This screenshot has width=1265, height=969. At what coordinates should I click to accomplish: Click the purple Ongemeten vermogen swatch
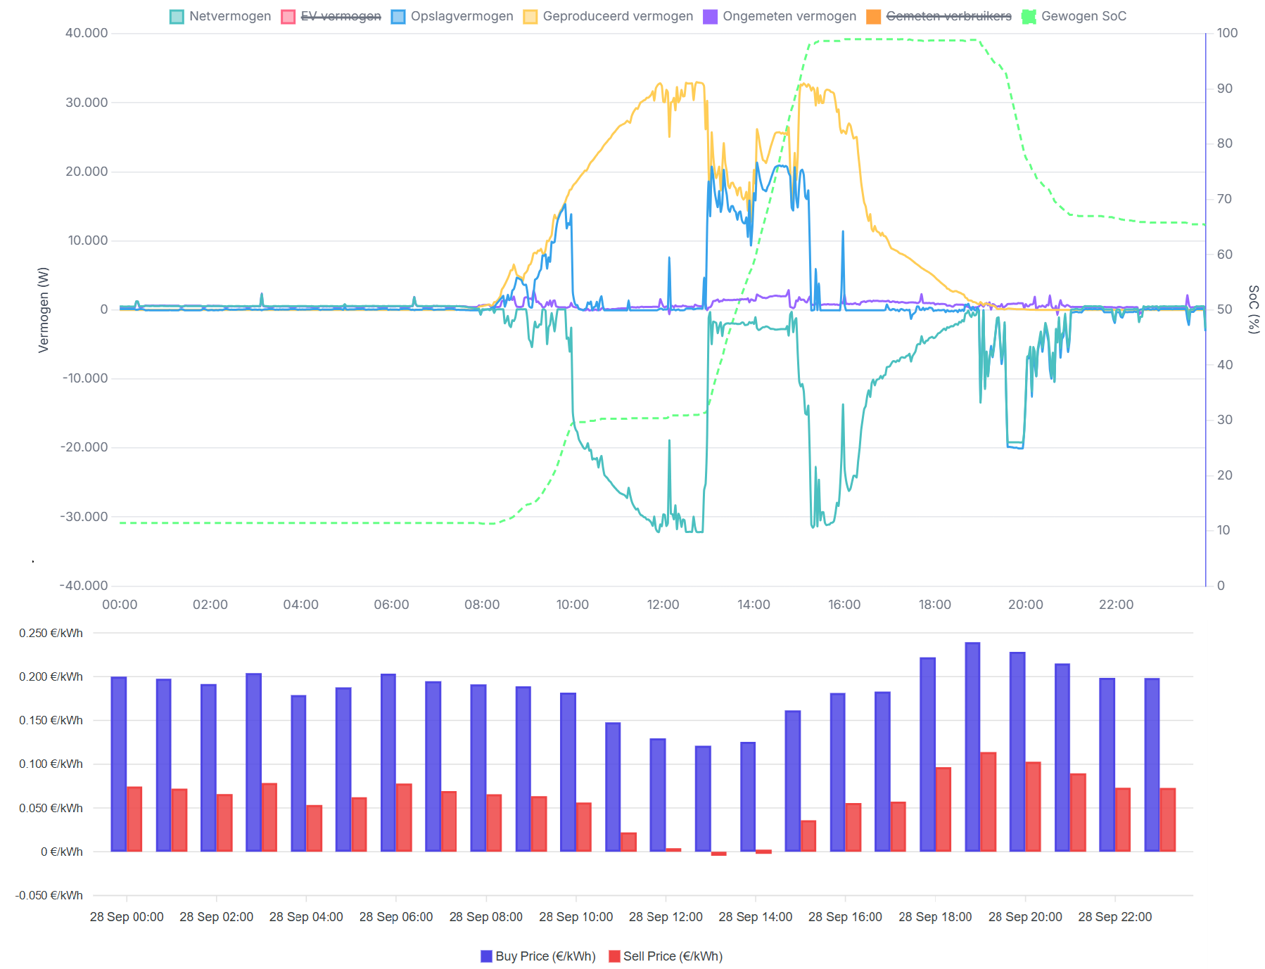pyautogui.click(x=711, y=17)
